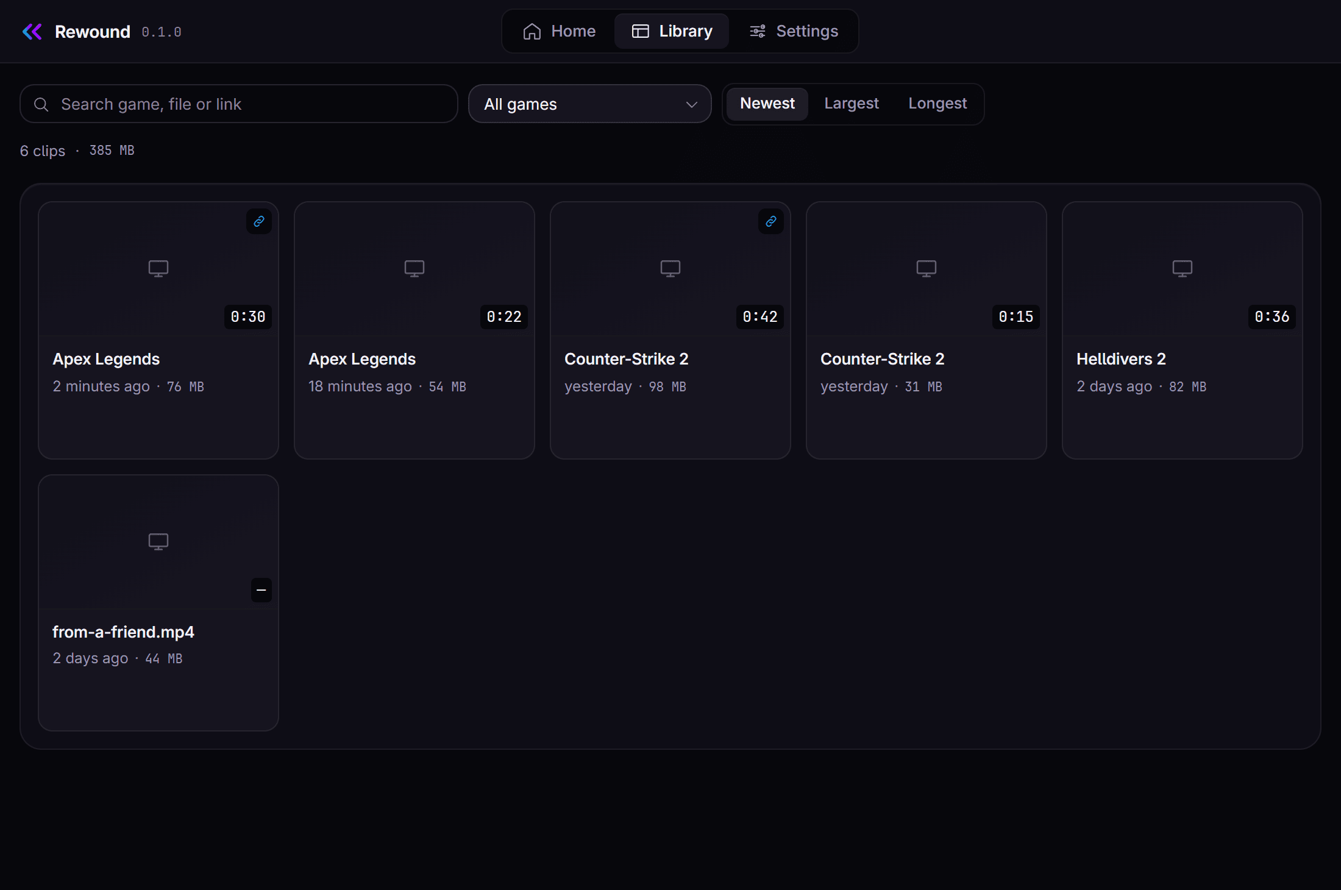Select the Helldivers 2 title
Screen dimensions: 1341x890
point(1121,359)
